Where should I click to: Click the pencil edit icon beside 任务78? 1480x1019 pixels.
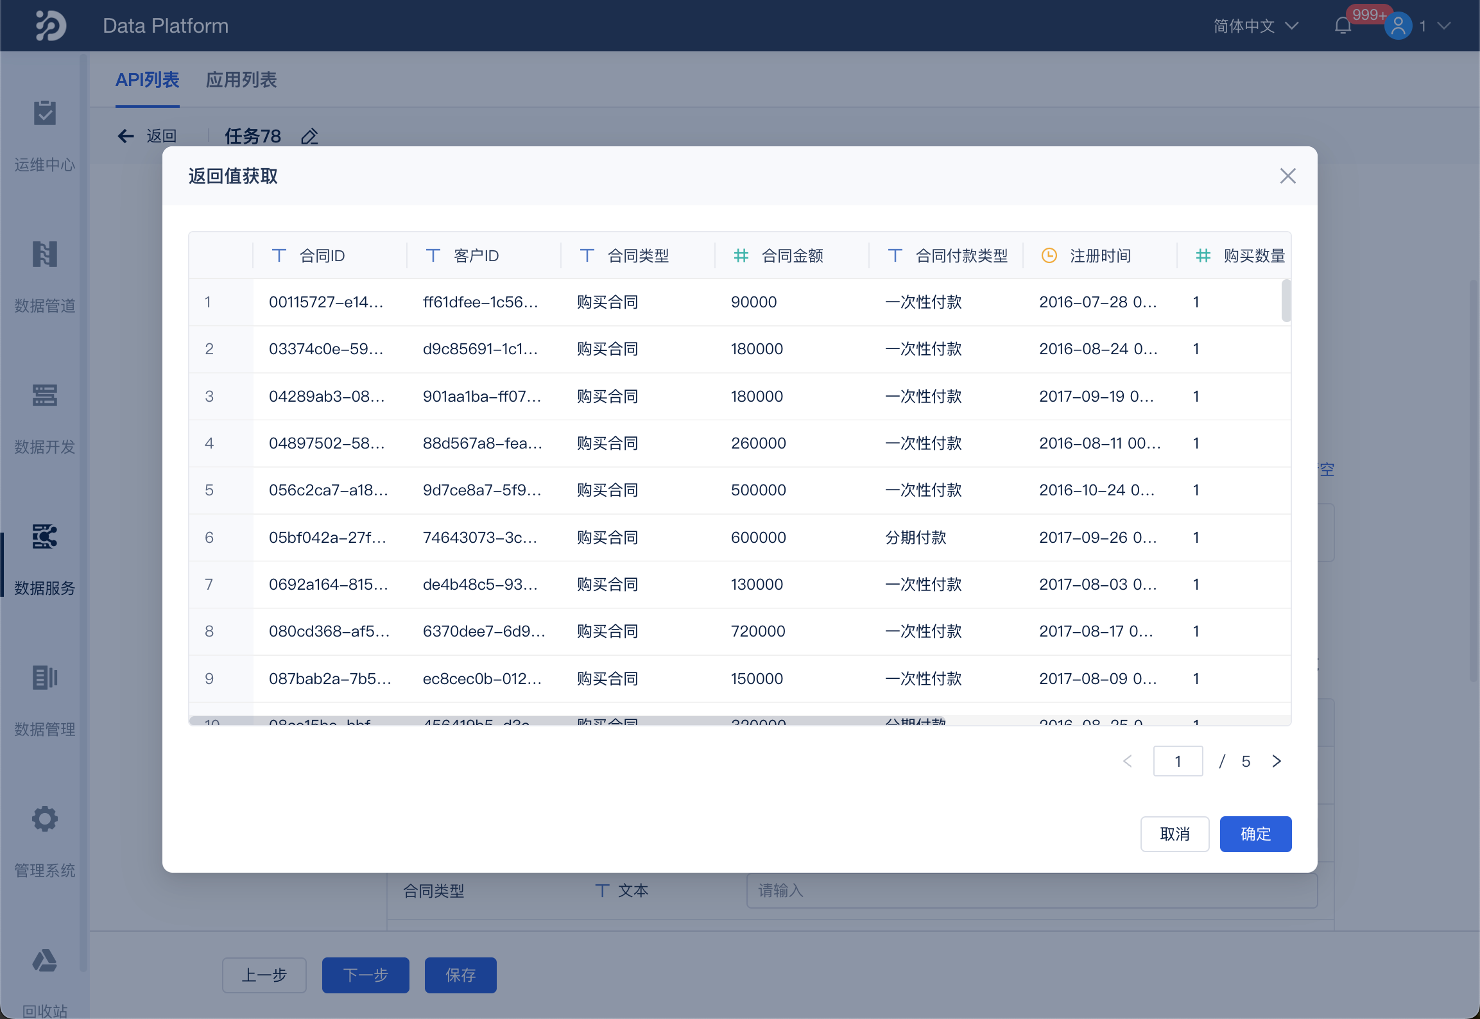point(309,137)
